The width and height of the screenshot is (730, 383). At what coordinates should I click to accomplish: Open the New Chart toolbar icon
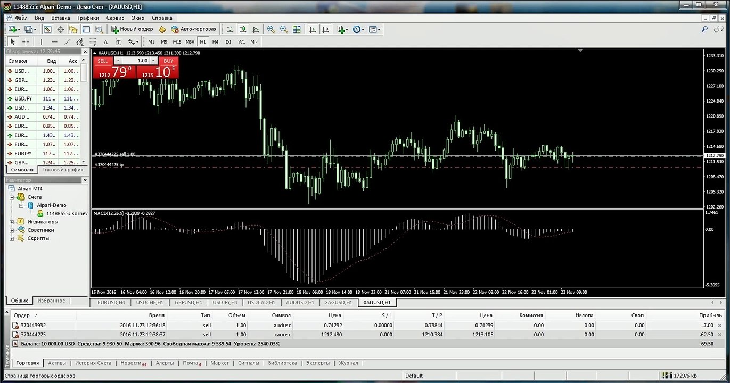coord(14,29)
